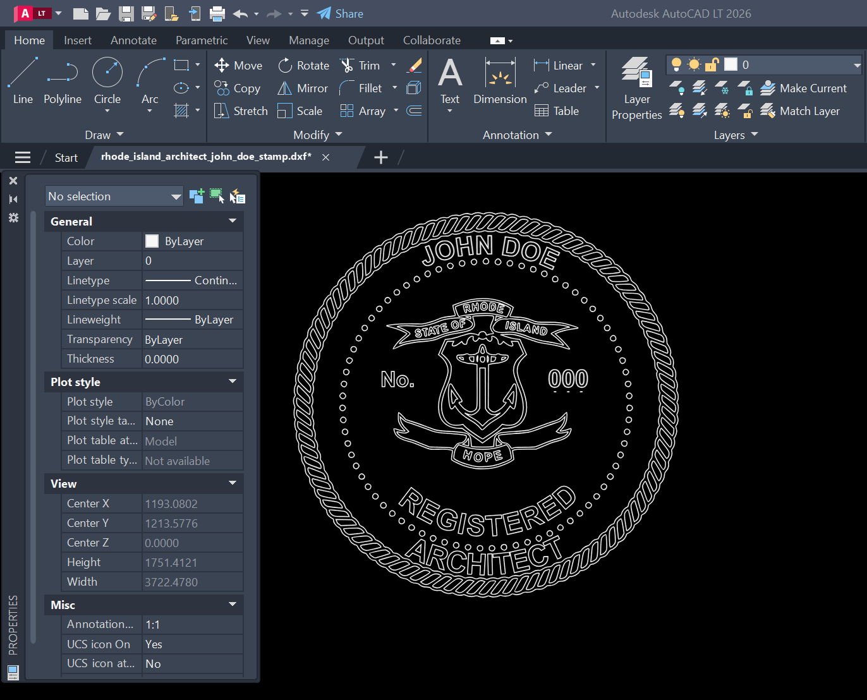Click the Layer Unlock icon
Screen dimensions: 867x700
pos(745,111)
